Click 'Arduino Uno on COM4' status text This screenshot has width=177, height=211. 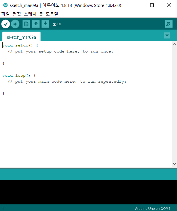[153, 209]
